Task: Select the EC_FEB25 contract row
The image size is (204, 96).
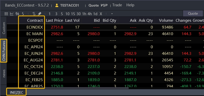Action: click(105, 80)
